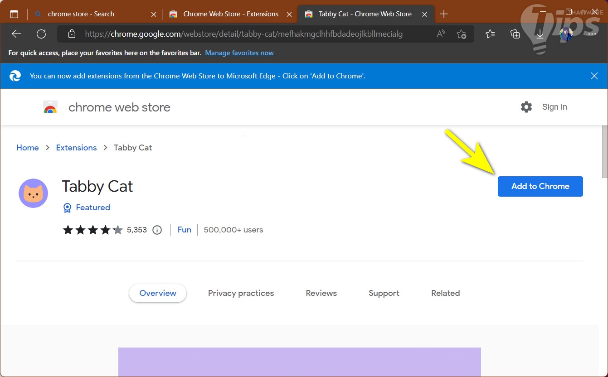Dismiss the blue Edge notification banner
Screen dimensions: 608x377
[x=594, y=76]
